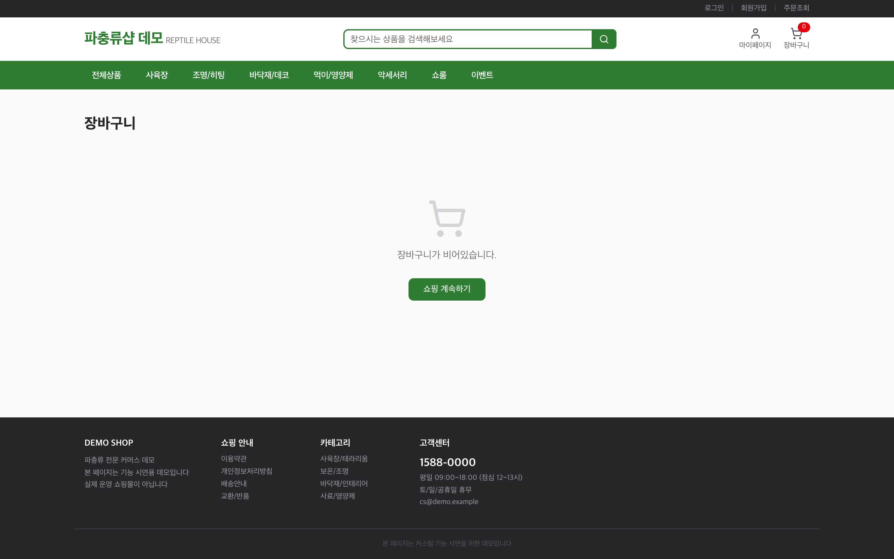This screenshot has height=559, width=894.
Task: Open the 조명/히팅 category menu
Action: point(208,75)
